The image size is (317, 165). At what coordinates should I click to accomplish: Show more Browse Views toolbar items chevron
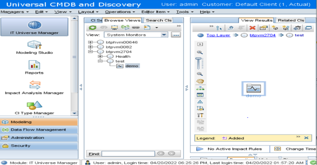point(178,26)
